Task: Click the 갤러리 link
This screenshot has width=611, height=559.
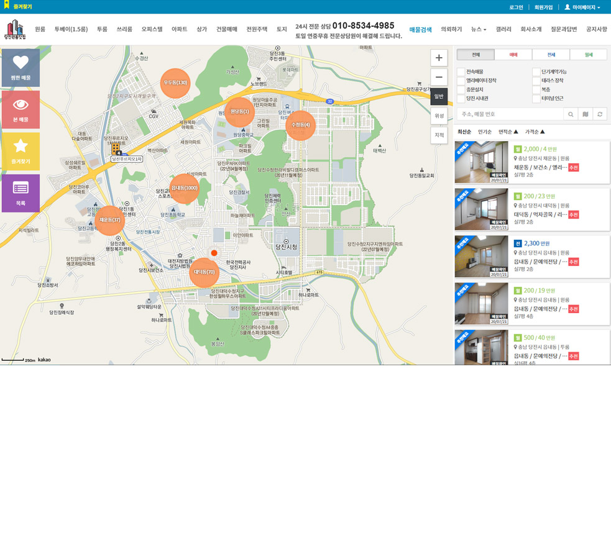Action: [x=503, y=29]
